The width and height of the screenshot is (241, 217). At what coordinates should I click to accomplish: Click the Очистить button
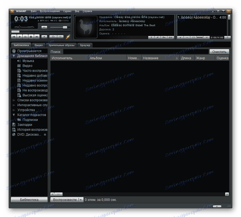(x=219, y=52)
